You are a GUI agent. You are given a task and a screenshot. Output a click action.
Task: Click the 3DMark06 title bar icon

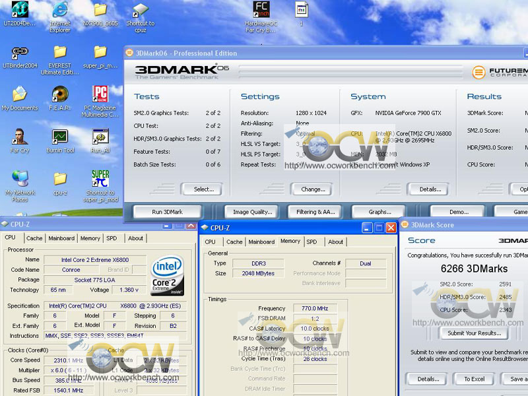click(129, 53)
